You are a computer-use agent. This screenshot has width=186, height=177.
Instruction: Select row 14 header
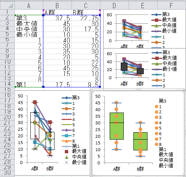pos(7,84)
